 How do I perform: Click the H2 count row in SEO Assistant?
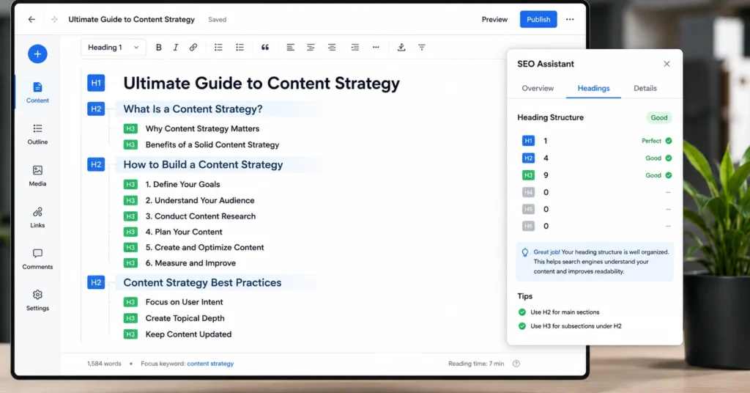coord(597,158)
